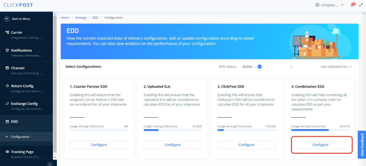Configure Combination EDD
Image resolution: width=366 pixels, height=166 pixels.
pos(321,145)
